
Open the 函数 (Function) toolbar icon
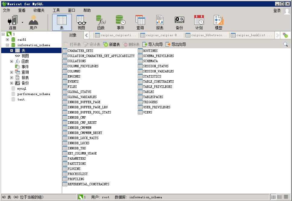click(x=101, y=22)
